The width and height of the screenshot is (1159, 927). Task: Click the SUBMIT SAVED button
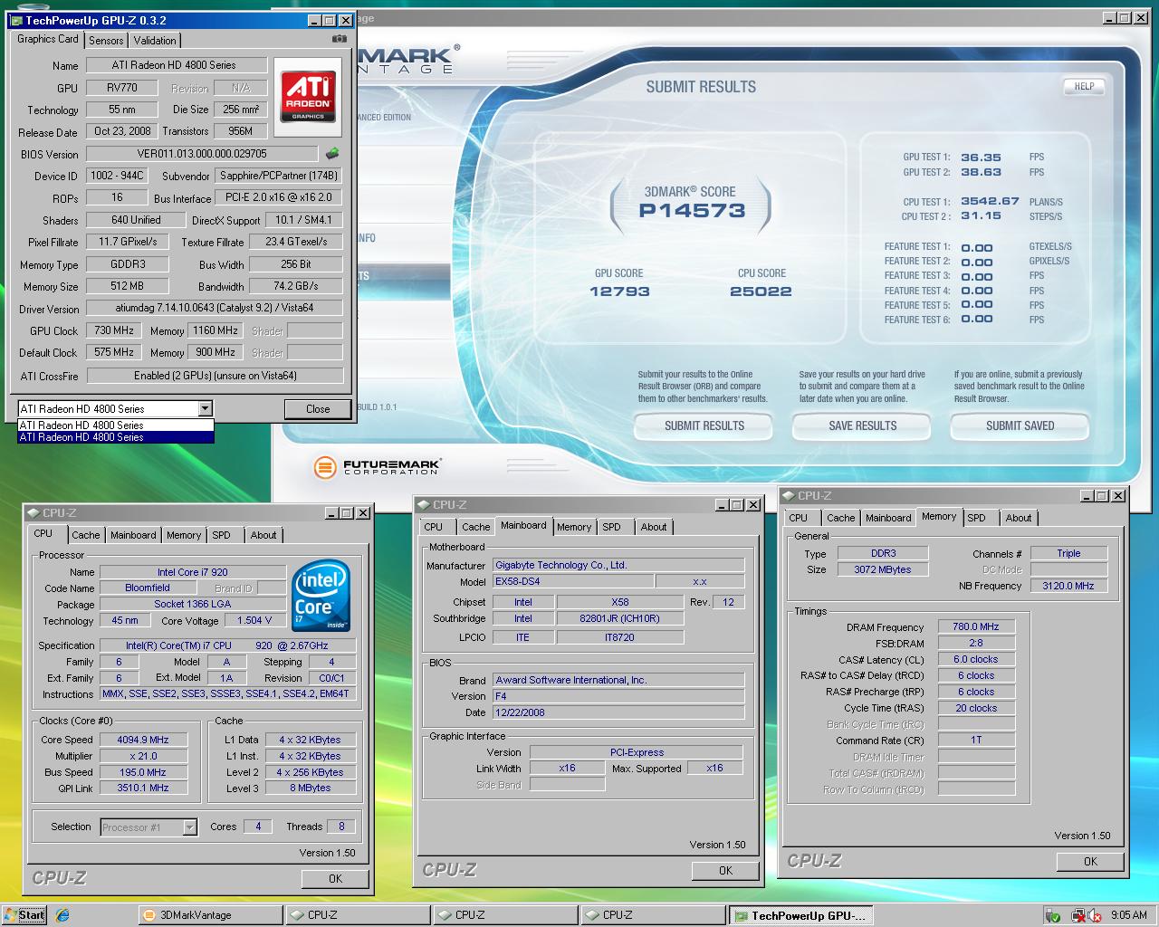tap(1020, 425)
